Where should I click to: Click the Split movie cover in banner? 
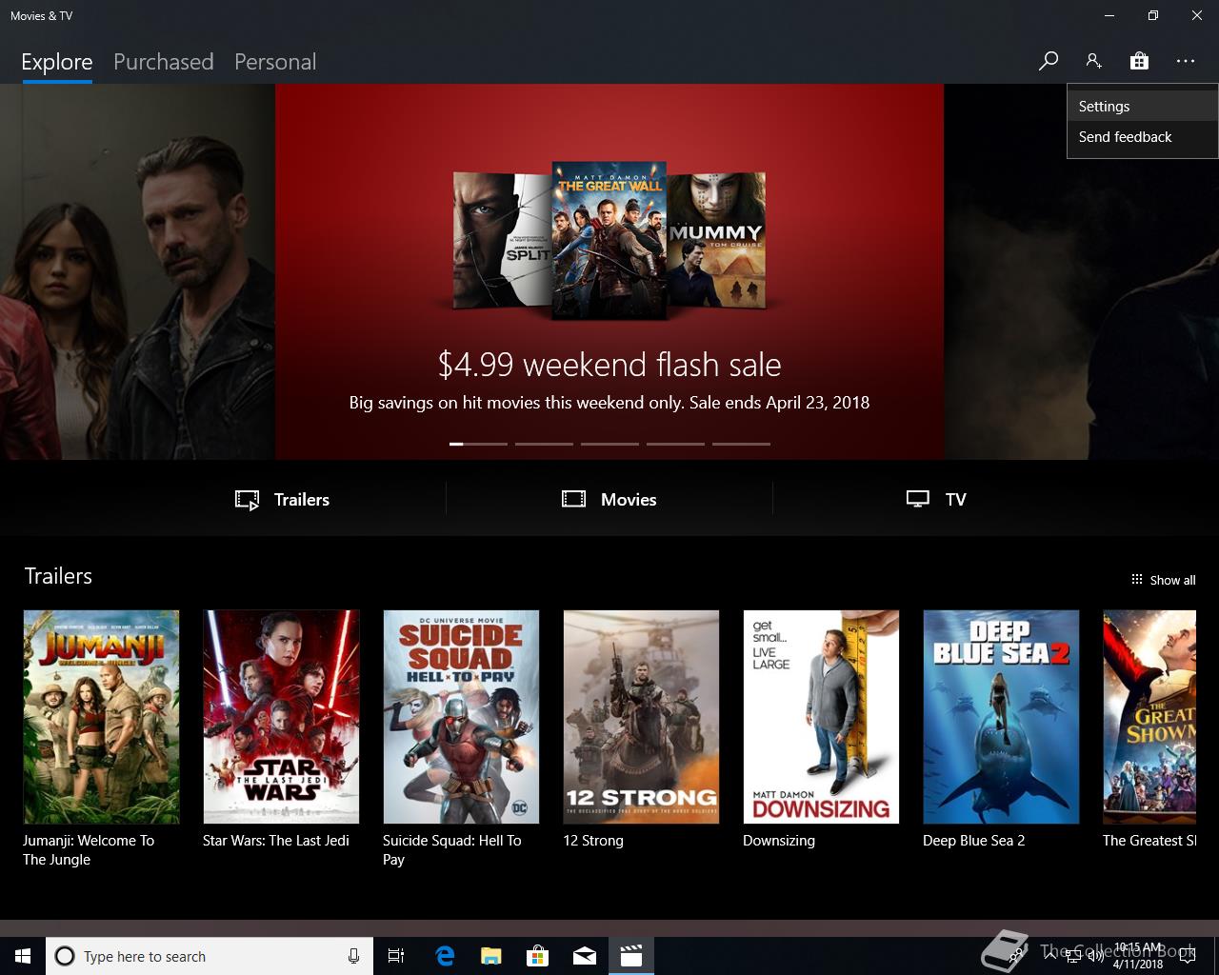[502, 241]
